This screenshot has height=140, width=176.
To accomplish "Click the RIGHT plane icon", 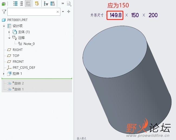I will tap(9, 50).
